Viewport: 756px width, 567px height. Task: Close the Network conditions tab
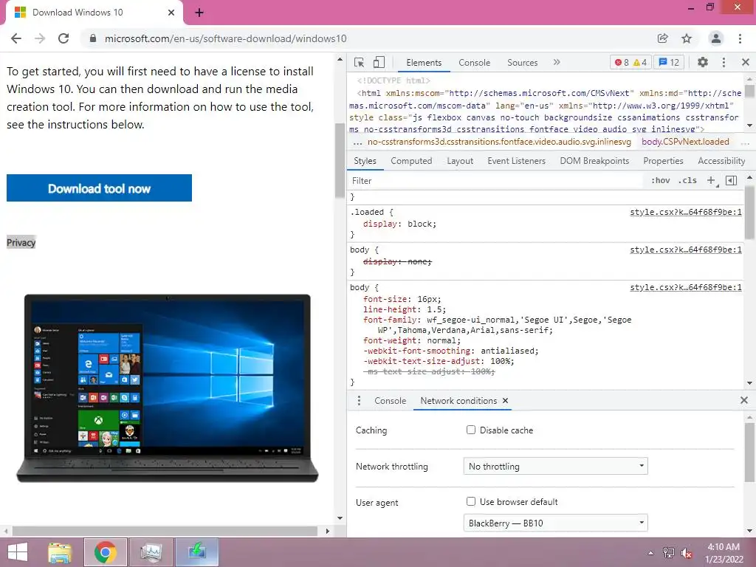point(505,401)
